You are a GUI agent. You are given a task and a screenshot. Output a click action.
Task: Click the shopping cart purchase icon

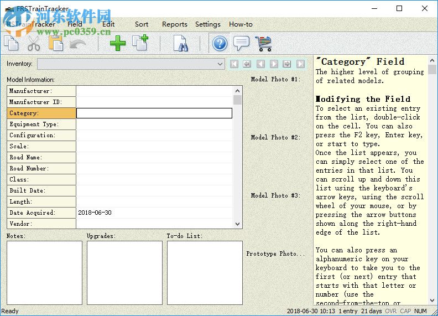click(x=263, y=44)
